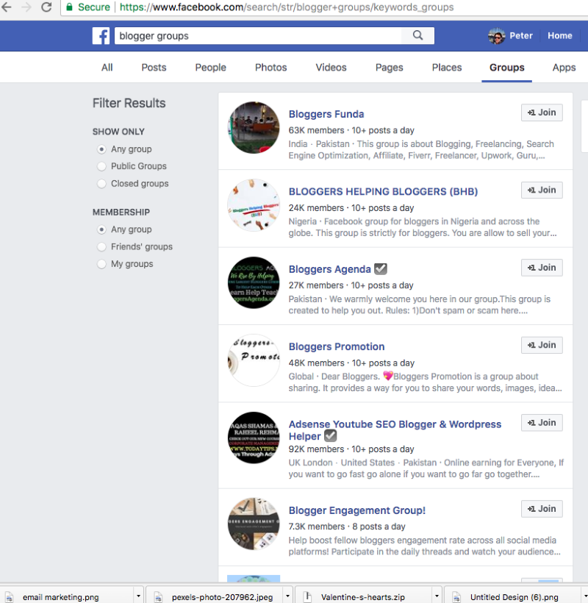Open the Bloggers Funda group link

click(326, 114)
